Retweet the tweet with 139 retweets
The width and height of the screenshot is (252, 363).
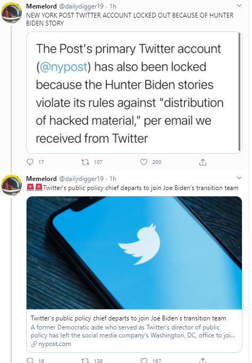[x=85, y=360]
